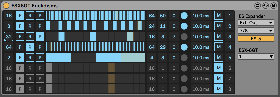280x97 pixels.
Task: Click the pulses value 50 in row 1
Action: tap(163, 16)
